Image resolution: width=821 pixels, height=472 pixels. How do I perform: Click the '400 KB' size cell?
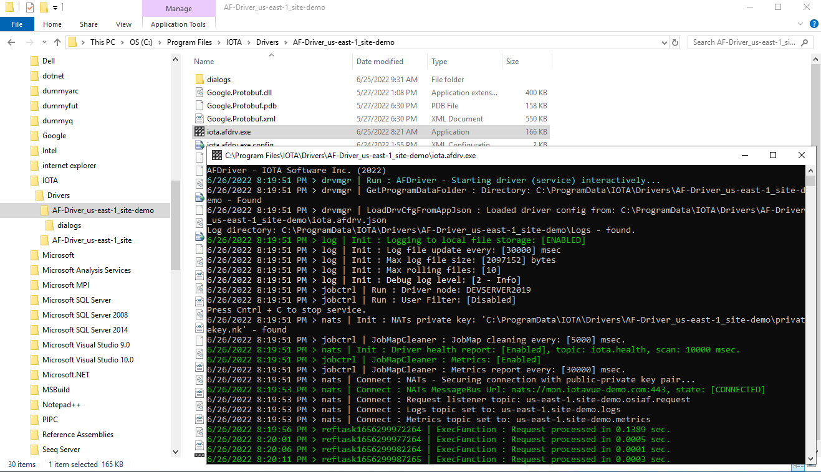pos(536,93)
